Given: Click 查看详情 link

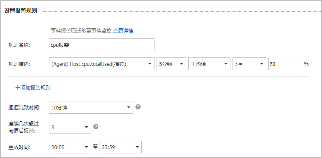Looking at the screenshot, I should point(123,31).
